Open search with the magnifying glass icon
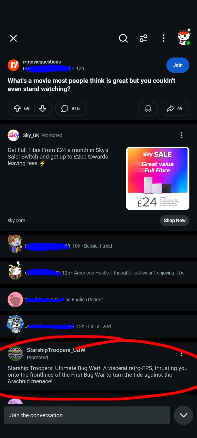This screenshot has width=197, height=438. pos(123,38)
